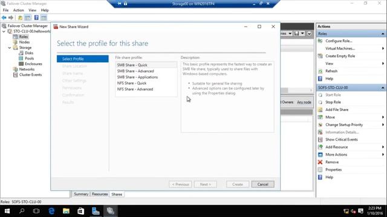Select Pools under Storage

coord(29,58)
